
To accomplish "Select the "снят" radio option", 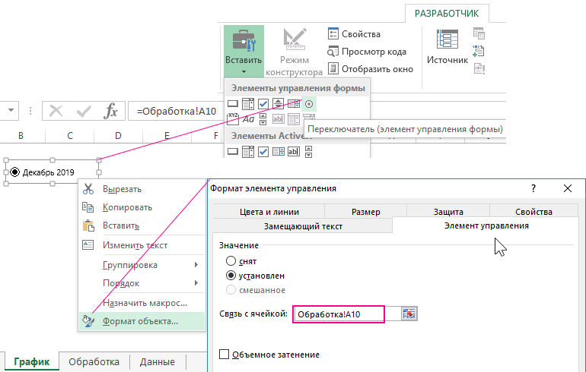I will pos(231,260).
